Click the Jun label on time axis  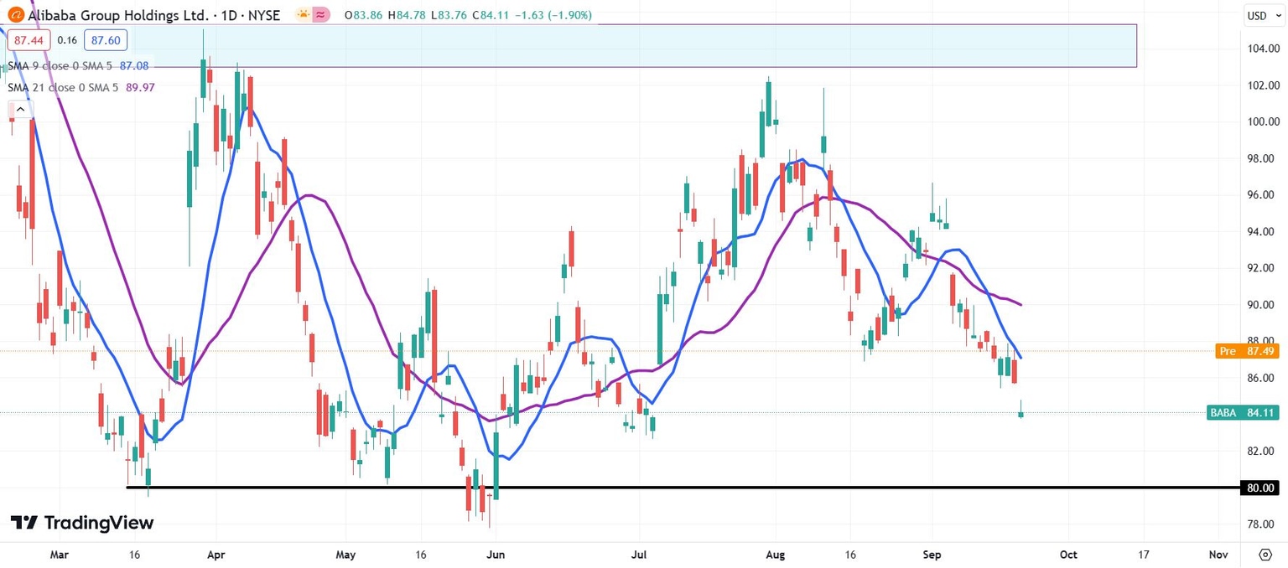tap(496, 555)
